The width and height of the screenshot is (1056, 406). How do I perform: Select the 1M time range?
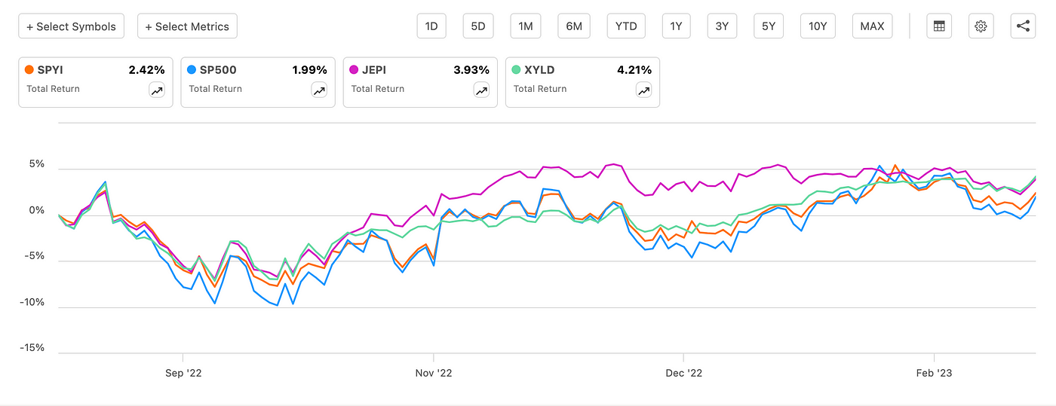pyautogui.click(x=526, y=26)
